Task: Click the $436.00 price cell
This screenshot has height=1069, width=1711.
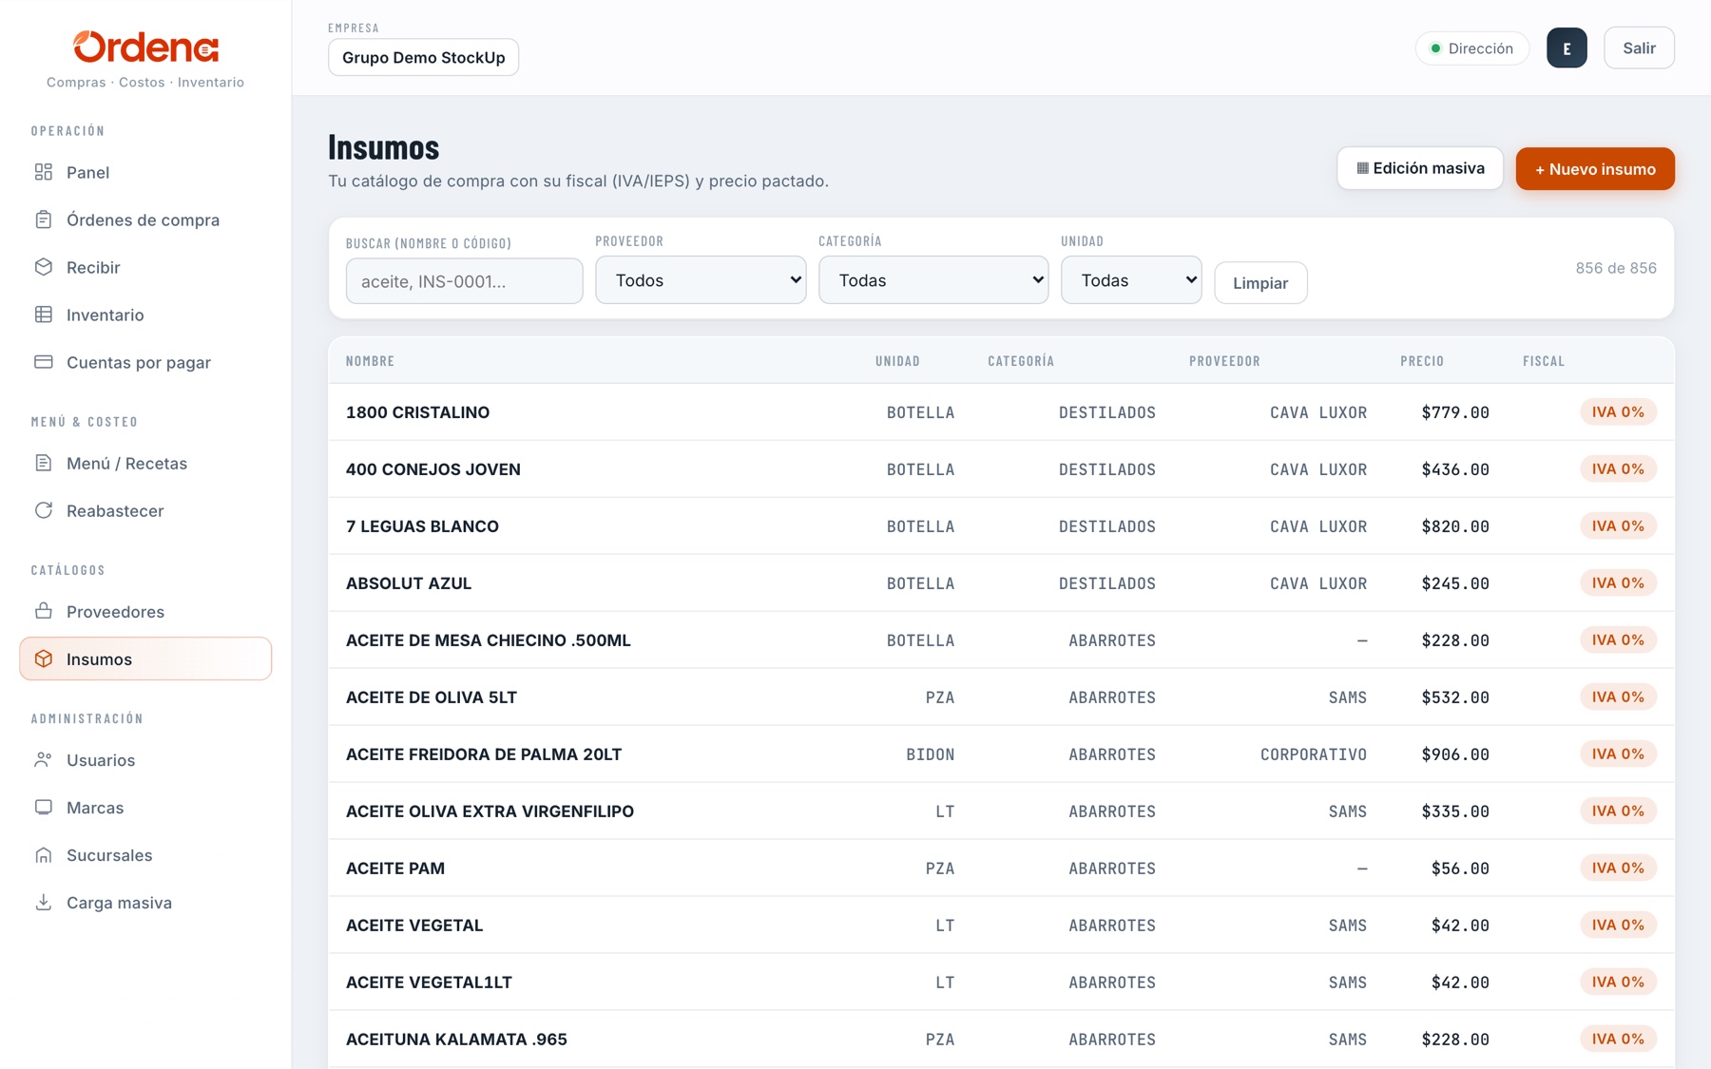Action: point(1455,469)
